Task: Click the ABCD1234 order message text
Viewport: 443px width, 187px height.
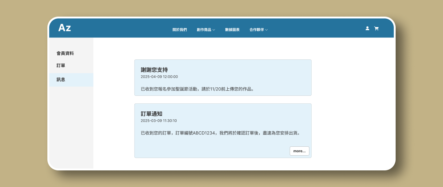Action: tap(220, 133)
